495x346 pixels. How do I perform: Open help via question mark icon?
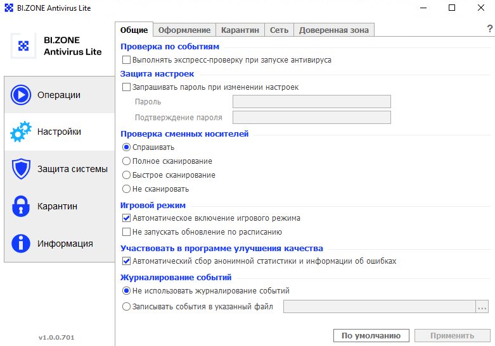tap(490, 28)
